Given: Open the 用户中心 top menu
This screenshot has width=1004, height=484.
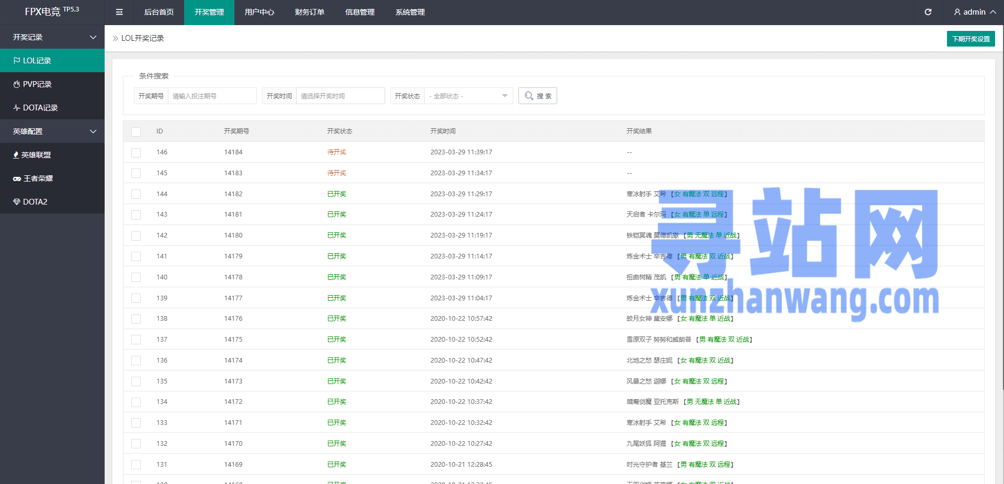Looking at the screenshot, I should pyautogui.click(x=260, y=12).
